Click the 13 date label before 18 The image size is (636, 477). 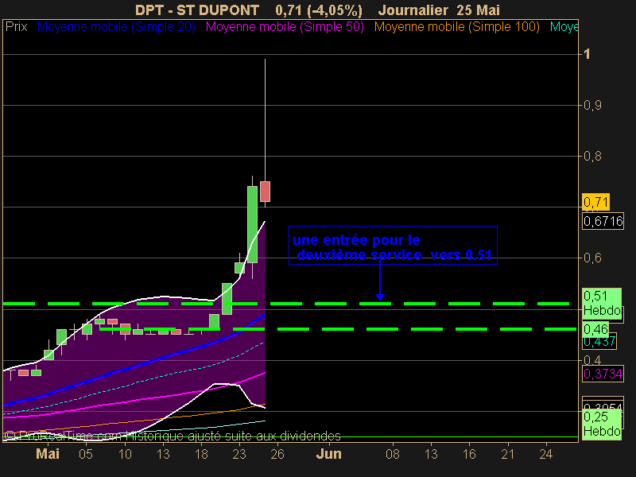163,454
